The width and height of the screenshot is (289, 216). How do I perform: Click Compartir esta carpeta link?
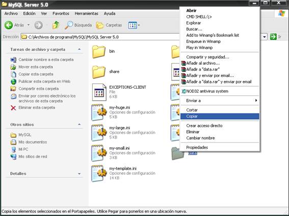(x=39, y=89)
